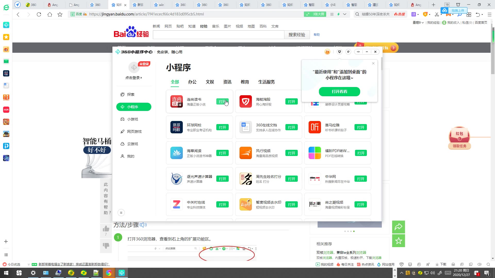
Task: Click the 智度视频去水印 icon
Action: click(x=246, y=204)
